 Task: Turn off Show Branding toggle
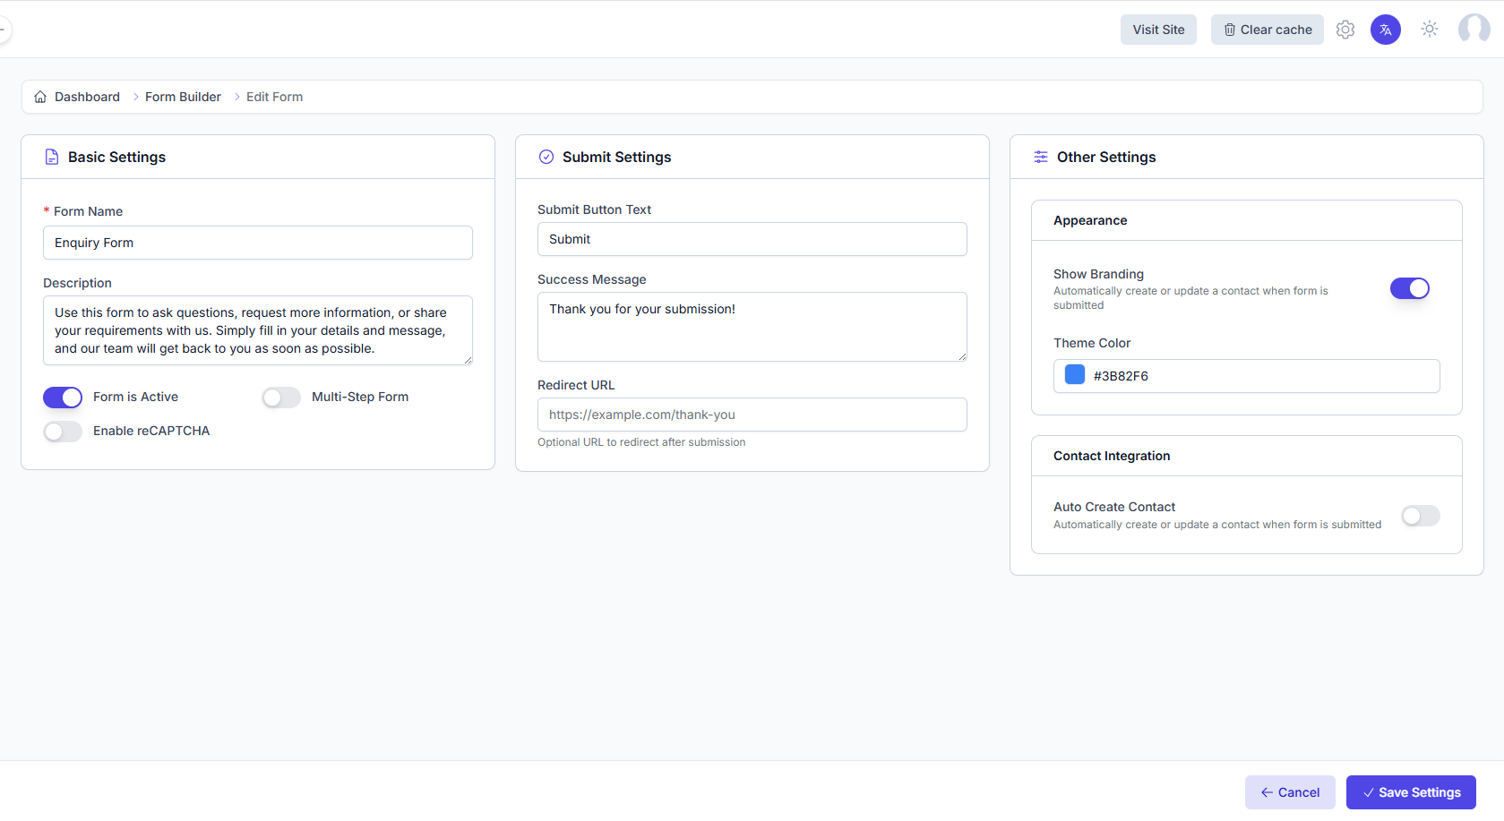(x=1409, y=288)
